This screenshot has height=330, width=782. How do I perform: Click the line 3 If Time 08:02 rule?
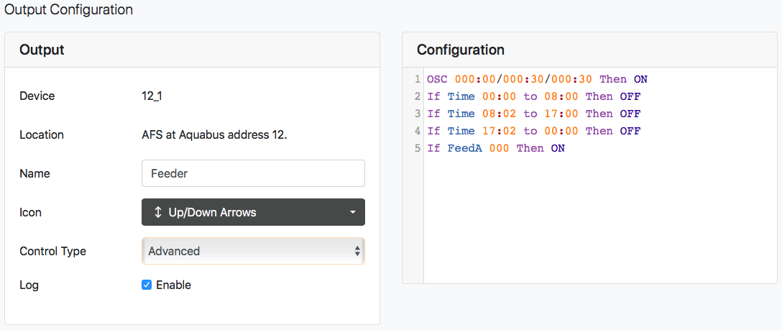533,114
